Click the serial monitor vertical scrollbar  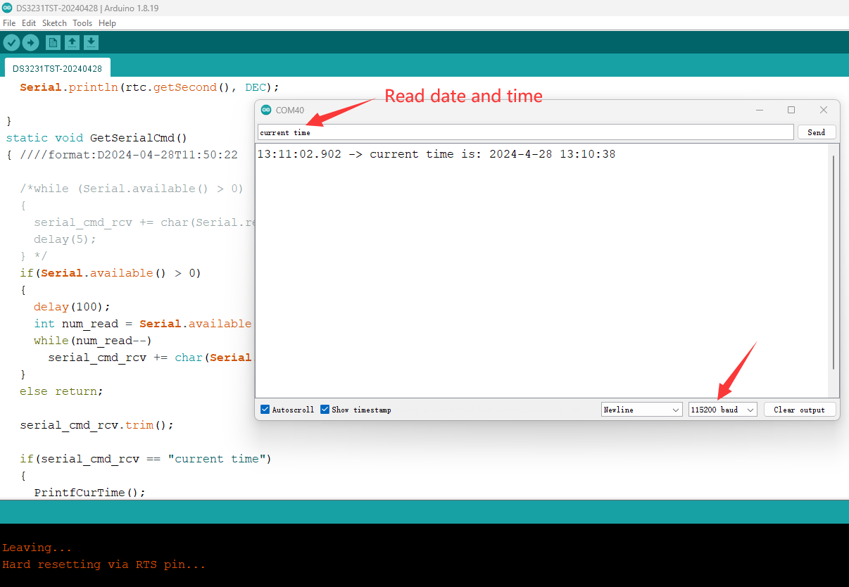[834, 262]
